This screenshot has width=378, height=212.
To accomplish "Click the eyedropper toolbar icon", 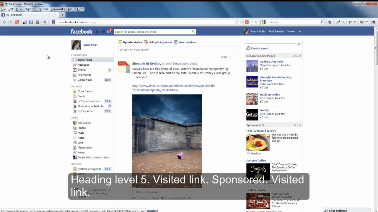I will tap(338, 22).
